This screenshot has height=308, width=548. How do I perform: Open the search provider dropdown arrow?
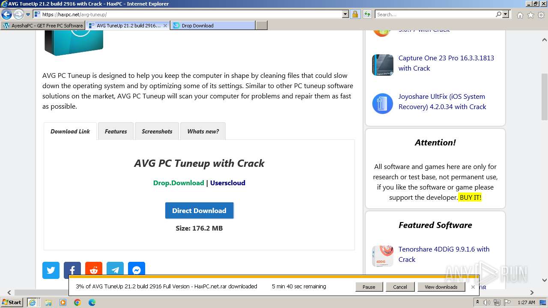(506, 15)
